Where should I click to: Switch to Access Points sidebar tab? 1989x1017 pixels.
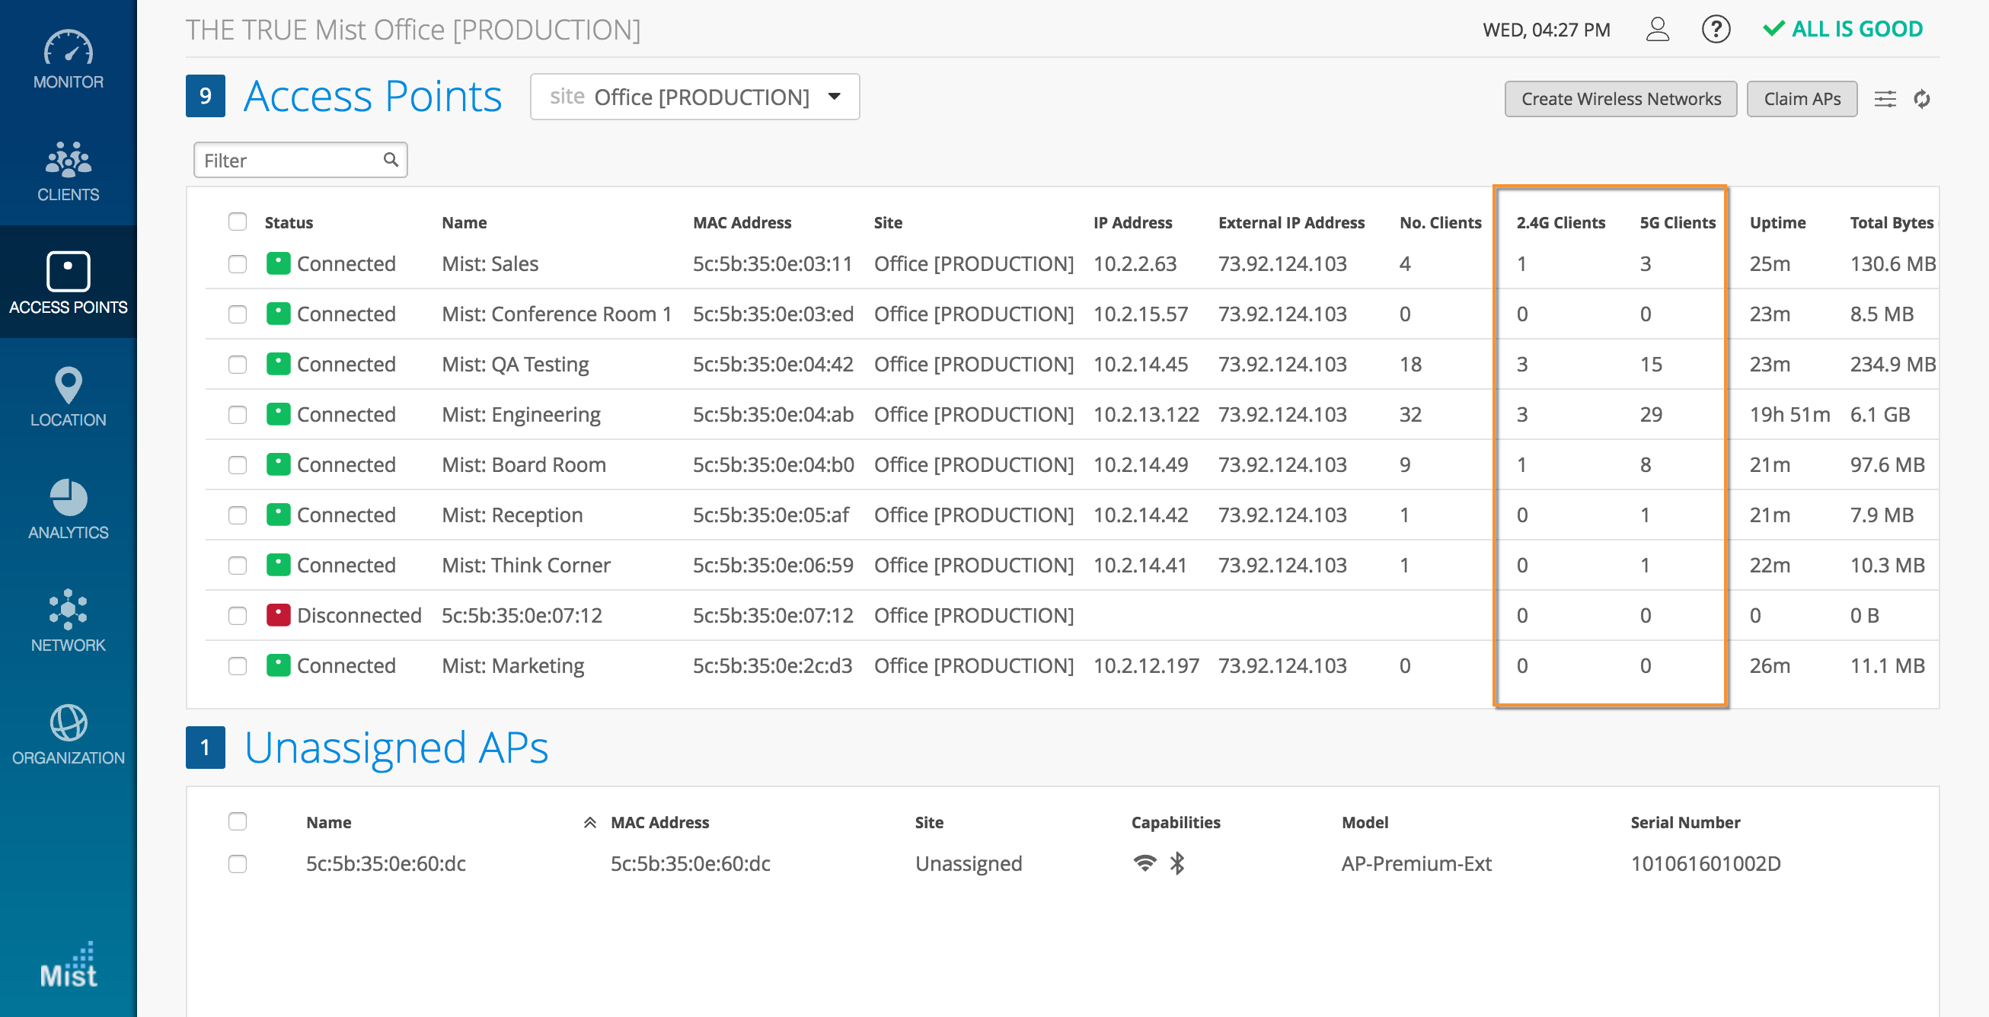tap(68, 283)
